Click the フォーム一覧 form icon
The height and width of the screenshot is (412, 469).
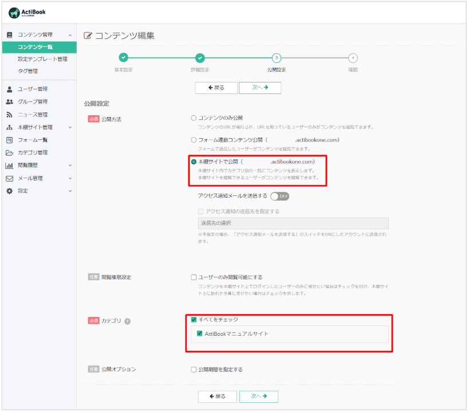tap(9, 140)
